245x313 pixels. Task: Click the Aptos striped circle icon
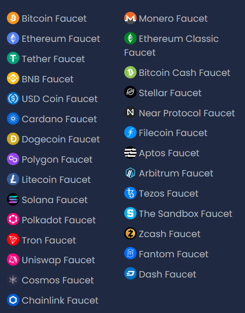point(130,153)
